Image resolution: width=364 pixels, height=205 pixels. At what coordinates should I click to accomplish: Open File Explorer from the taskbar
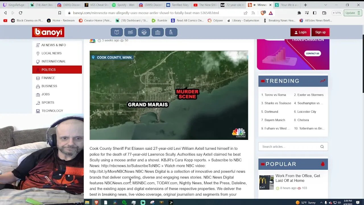(87, 202)
